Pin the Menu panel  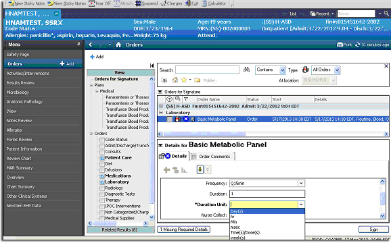click(78, 44)
